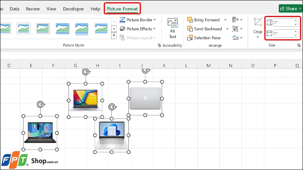Expand the Crop dropdown arrow
Viewport: 303px width, 170px height.
click(258, 37)
